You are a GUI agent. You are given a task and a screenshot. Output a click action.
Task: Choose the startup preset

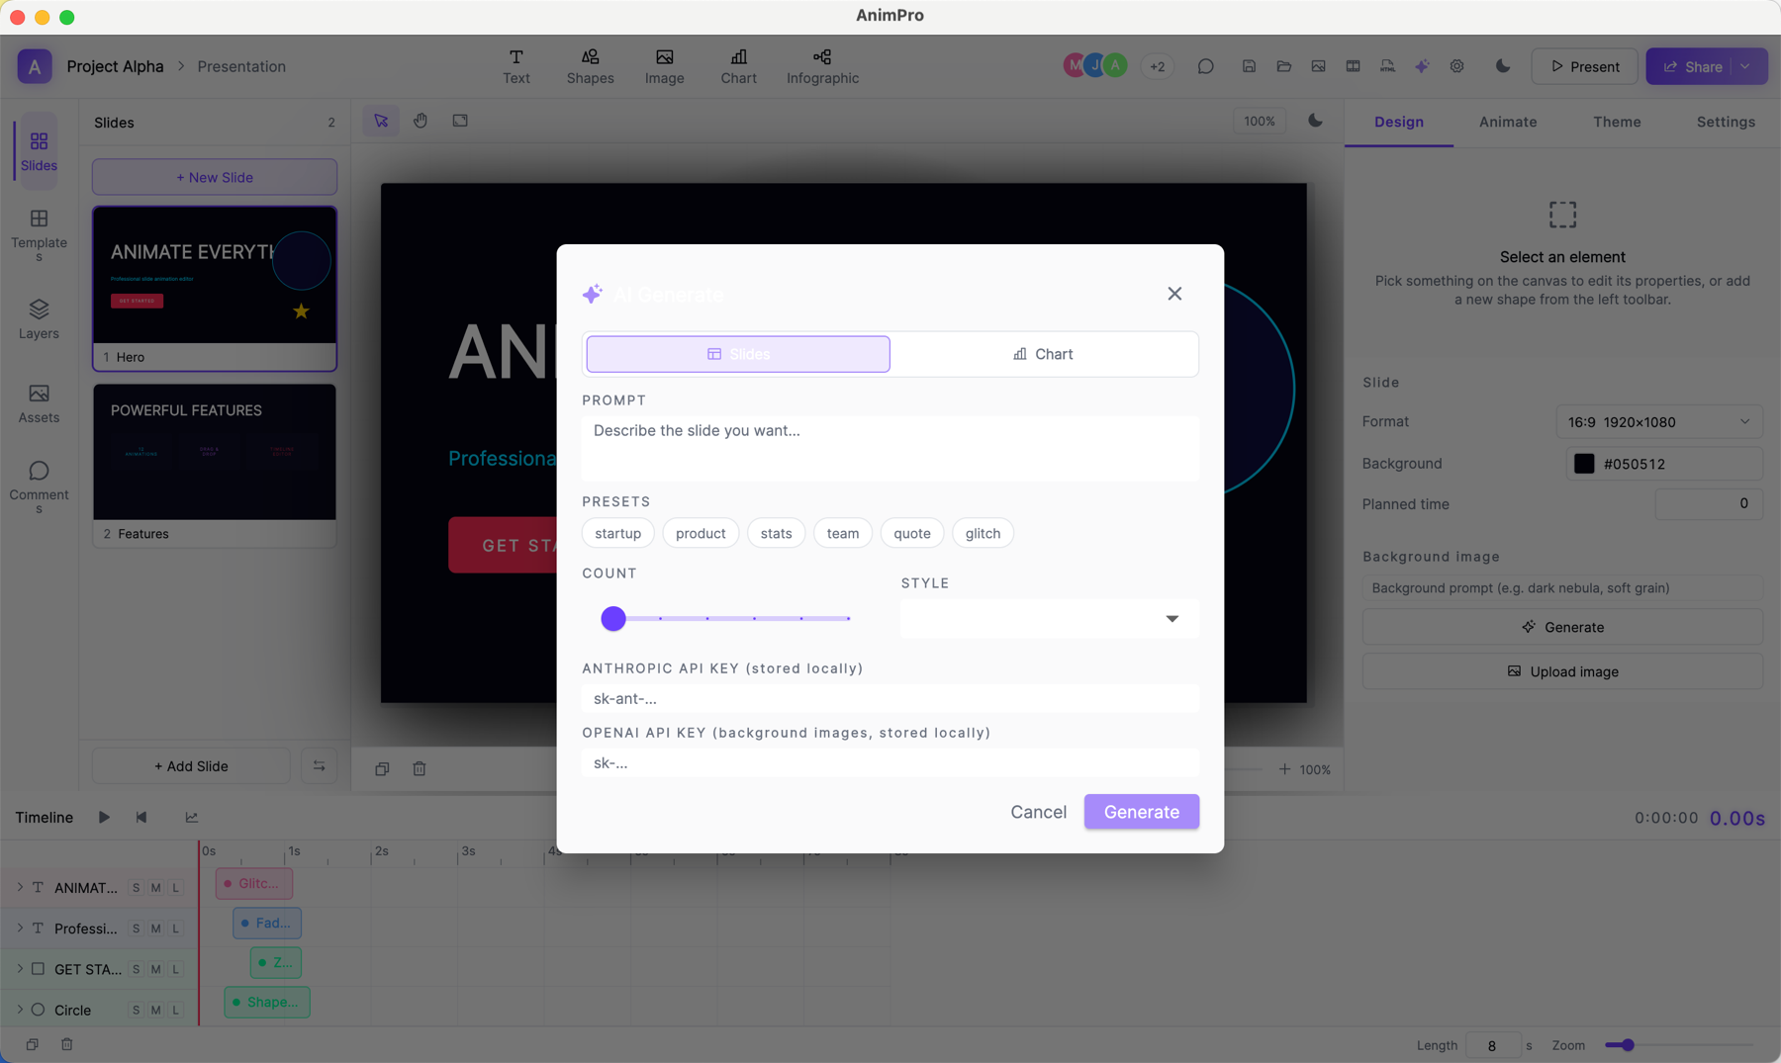[618, 533]
